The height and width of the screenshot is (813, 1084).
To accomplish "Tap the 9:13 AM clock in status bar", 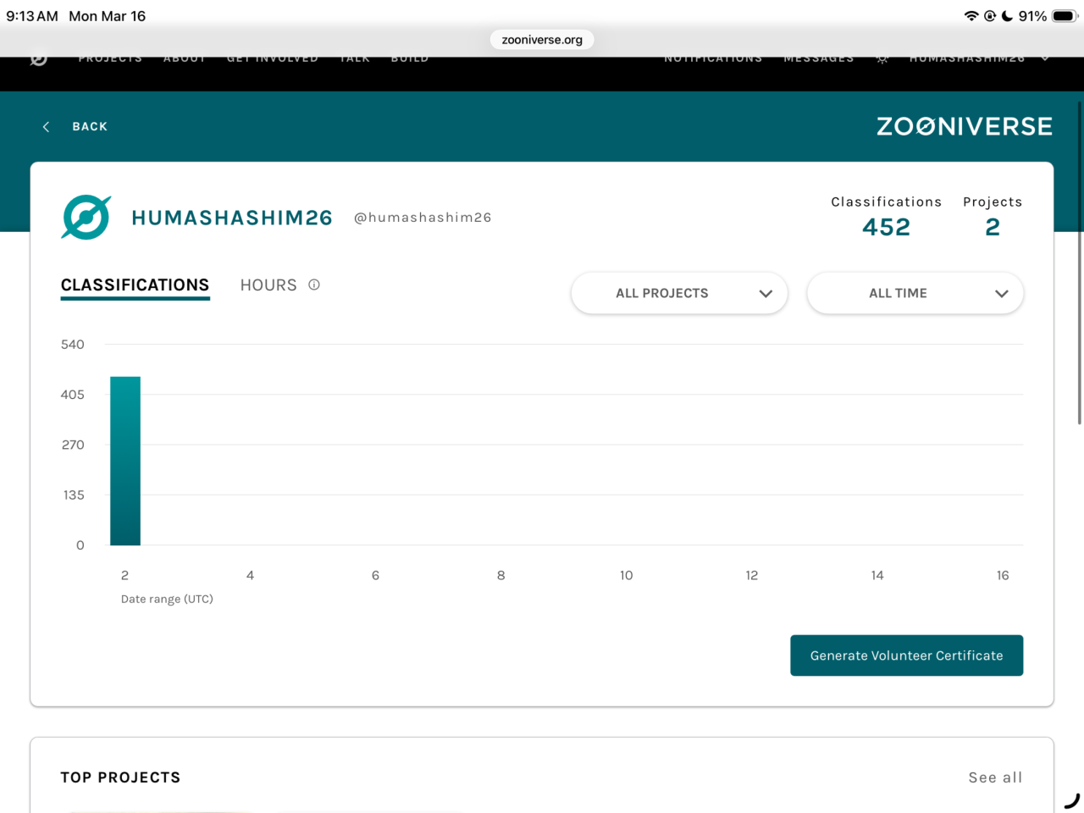I will (32, 16).
